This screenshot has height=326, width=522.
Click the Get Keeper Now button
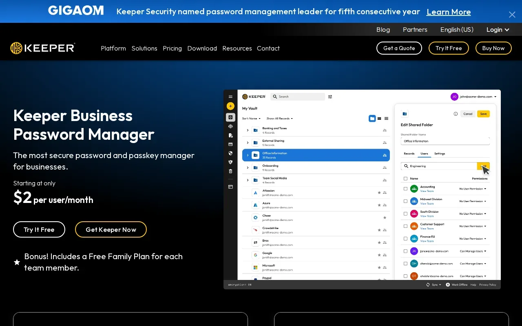point(111,229)
